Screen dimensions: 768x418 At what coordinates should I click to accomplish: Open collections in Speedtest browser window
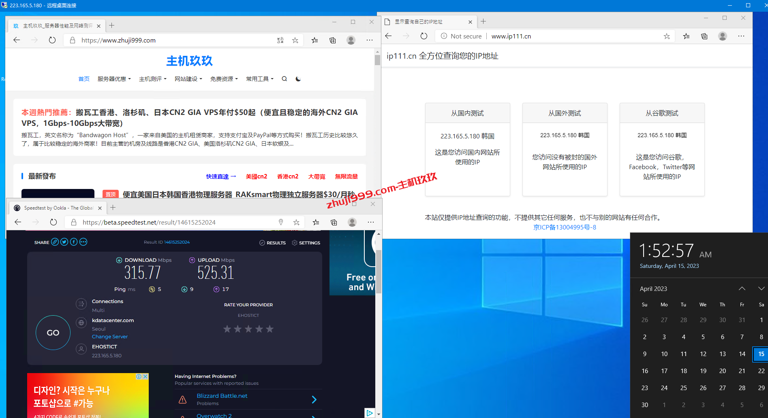click(x=334, y=222)
